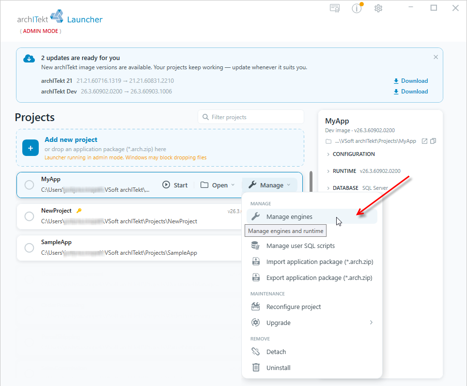
Task: Select the NewProject radio button
Action: pyautogui.click(x=29, y=216)
